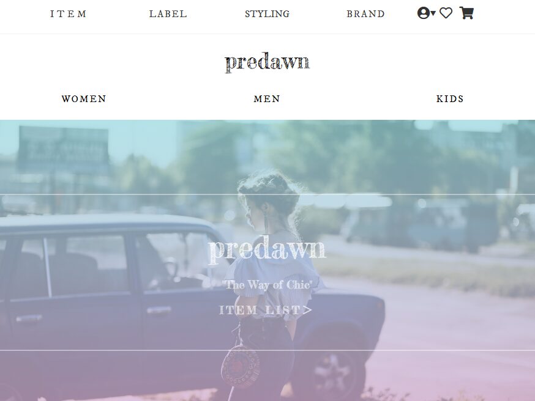This screenshot has width=535, height=401.
Task: Open the LABEL menu
Action: click(x=168, y=14)
